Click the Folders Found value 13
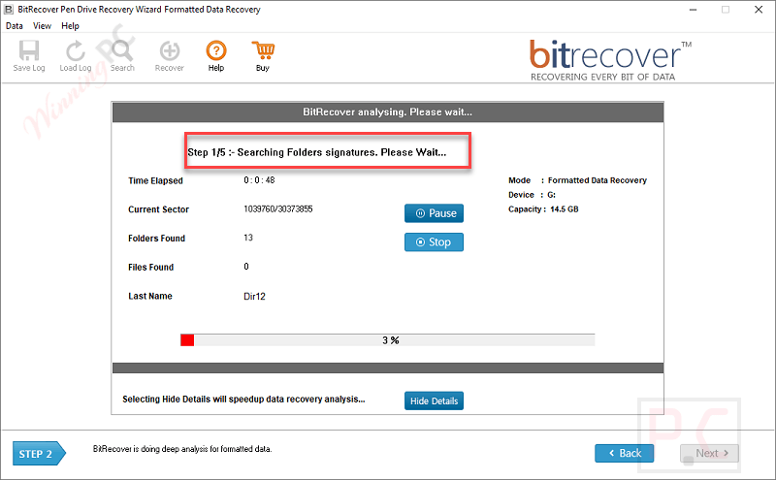 pos(248,238)
